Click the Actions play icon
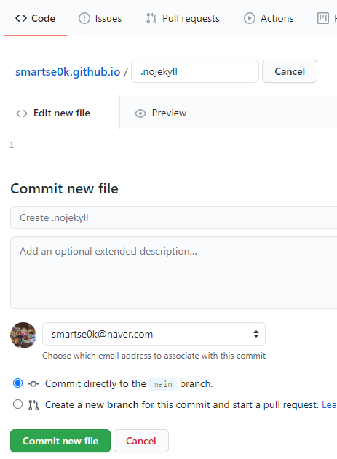The image size is (337, 459). (x=250, y=18)
